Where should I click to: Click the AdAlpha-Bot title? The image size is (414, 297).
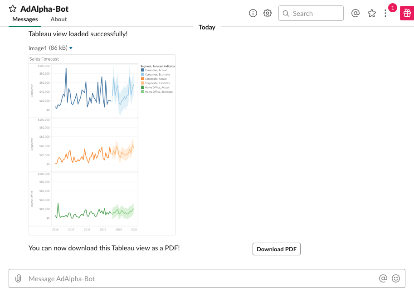click(x=44, y=9)
